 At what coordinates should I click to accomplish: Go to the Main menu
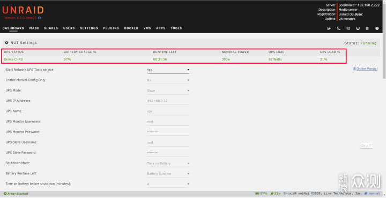tap(34, 28)
